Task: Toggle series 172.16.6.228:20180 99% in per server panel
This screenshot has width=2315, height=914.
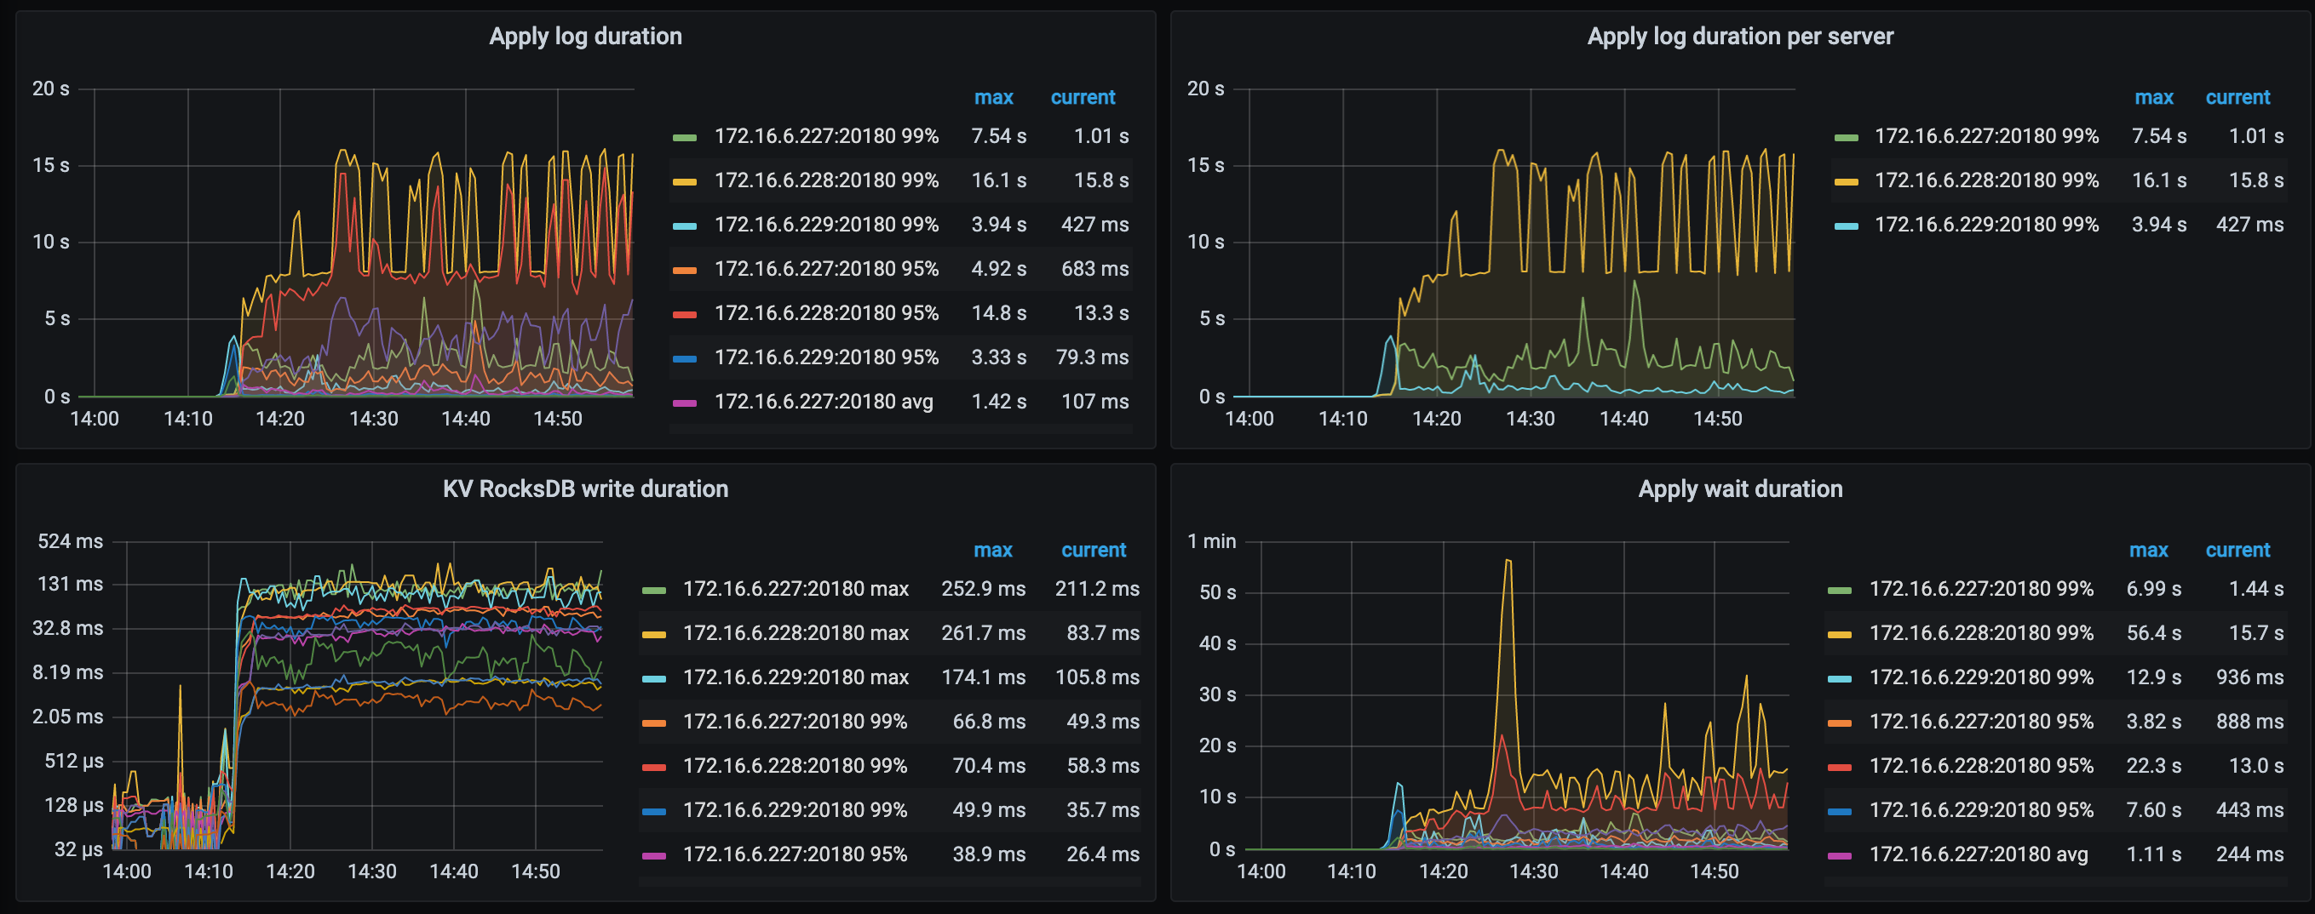Action: click(1986, 180)
